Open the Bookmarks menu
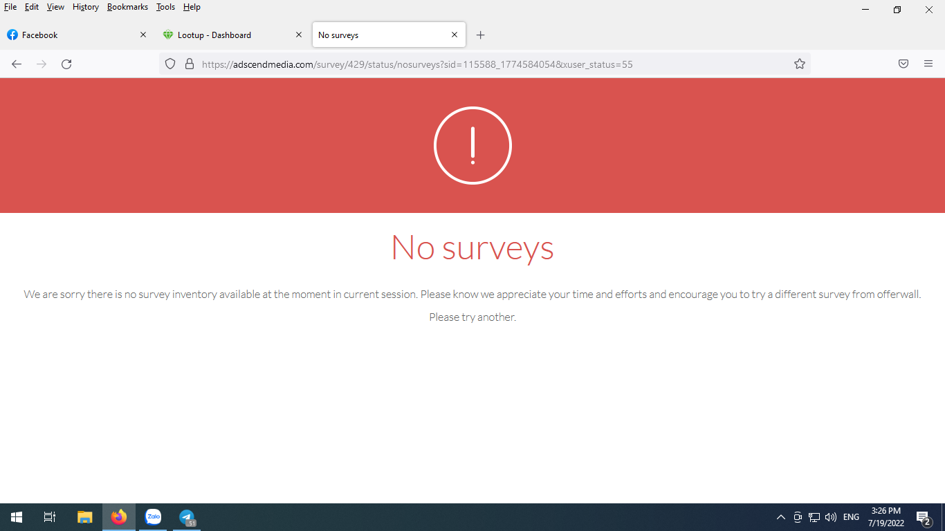The height and width of the screenshot is (531, 945). [x=127, y=7]
